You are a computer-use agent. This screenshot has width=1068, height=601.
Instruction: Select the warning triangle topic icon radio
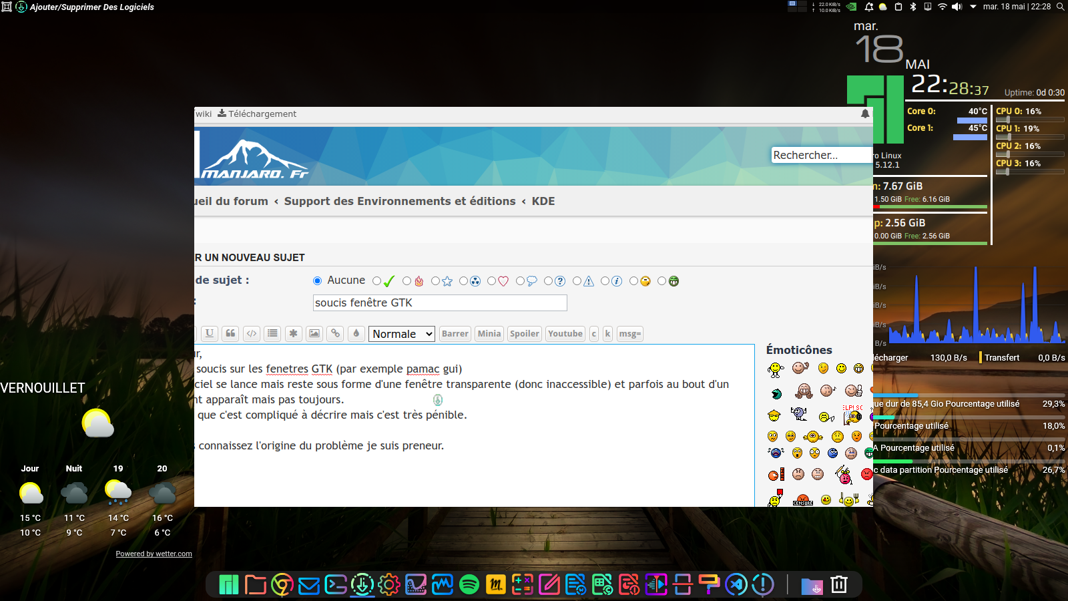[x=577, y=281]
